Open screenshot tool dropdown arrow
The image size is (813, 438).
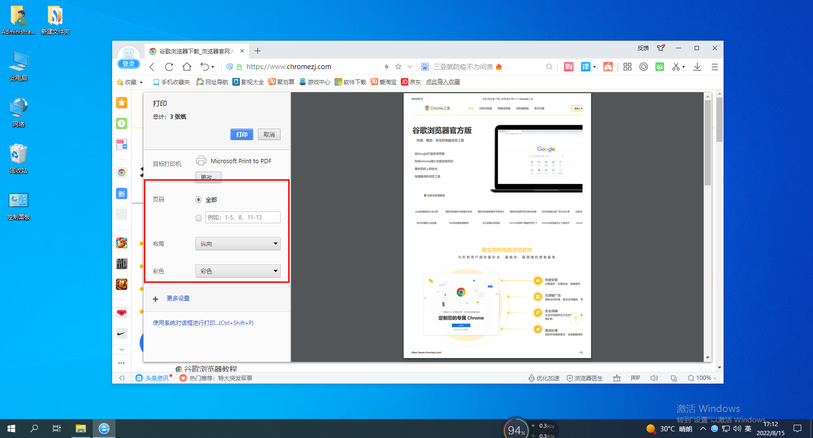(683, 67)
